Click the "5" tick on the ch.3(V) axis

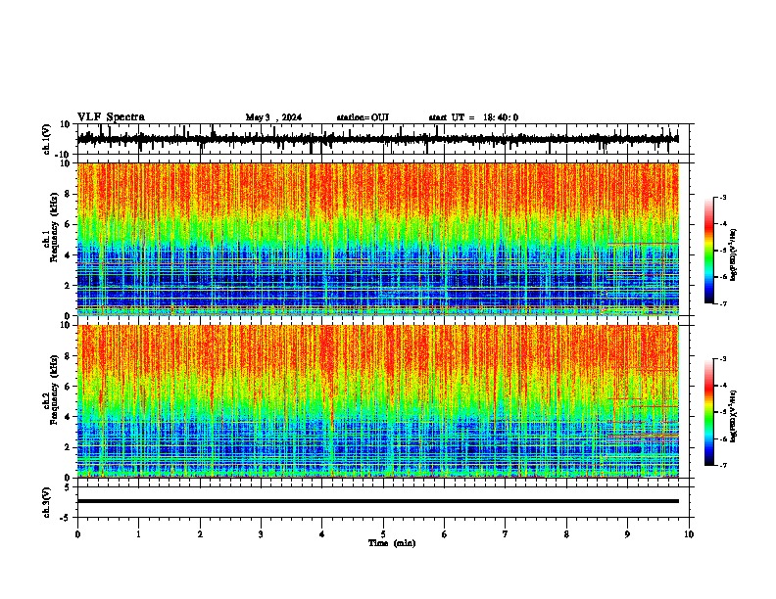pyautogui.click(x=68, y=487)
